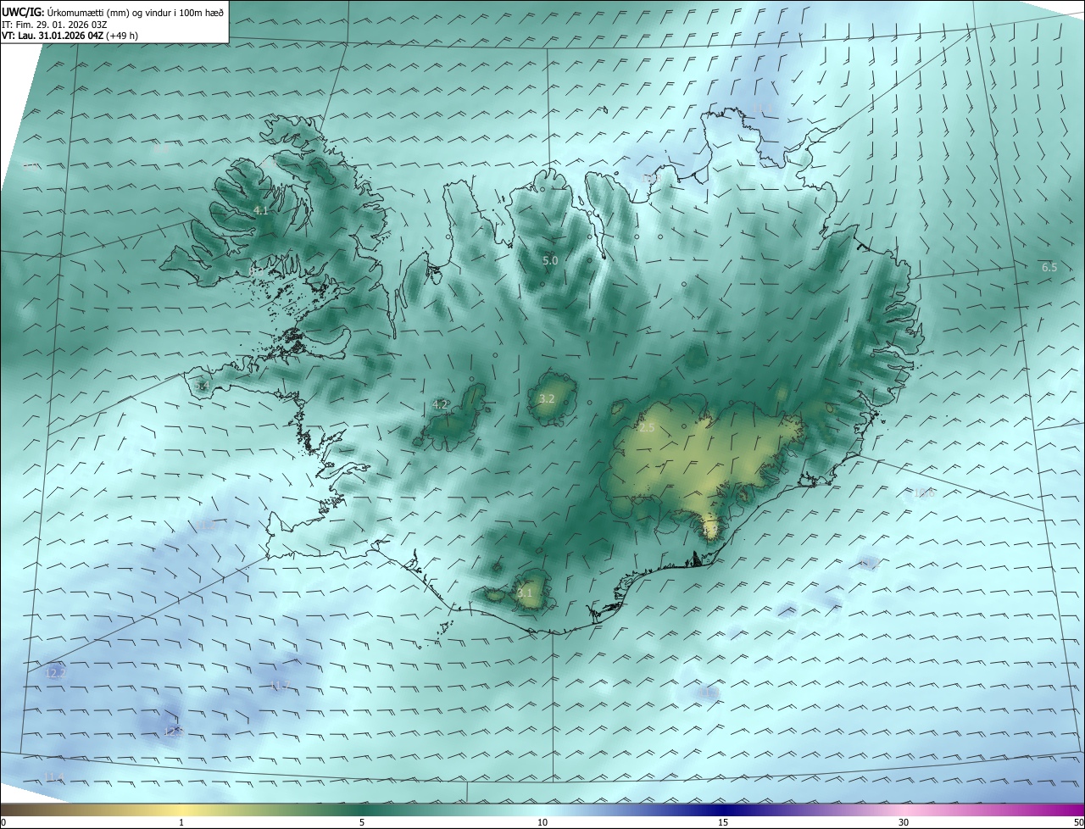Click the 4.1 value in the Westfjords
This screenshot has height=829, width=1085.
click(261, 210)
